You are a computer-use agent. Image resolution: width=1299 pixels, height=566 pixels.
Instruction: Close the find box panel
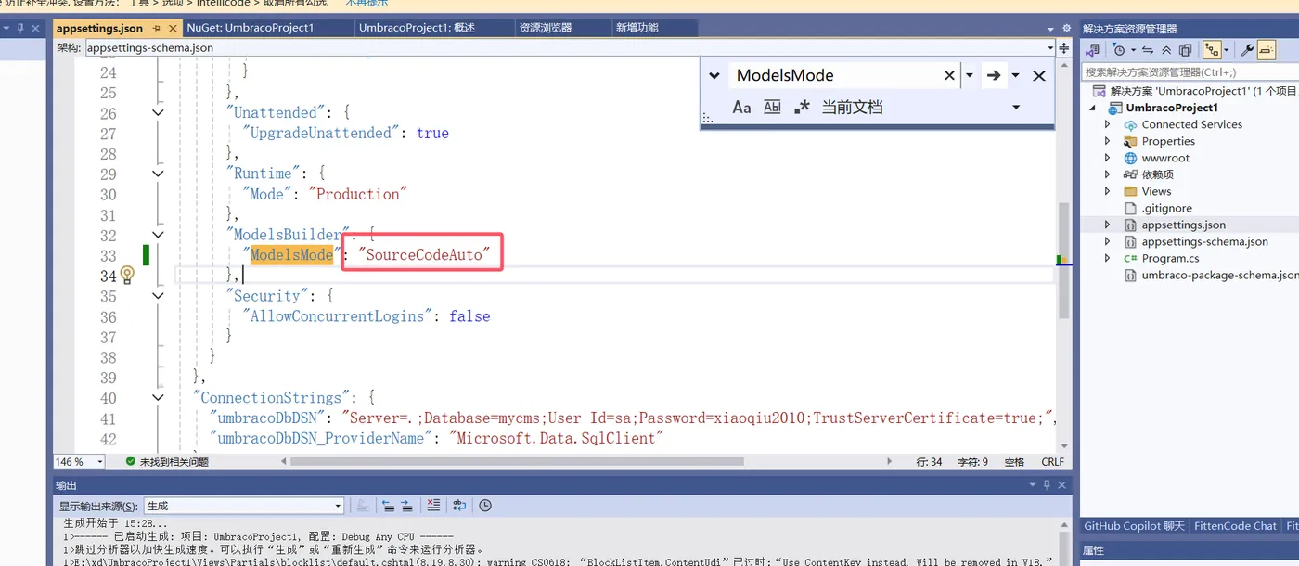(1039, 75)
